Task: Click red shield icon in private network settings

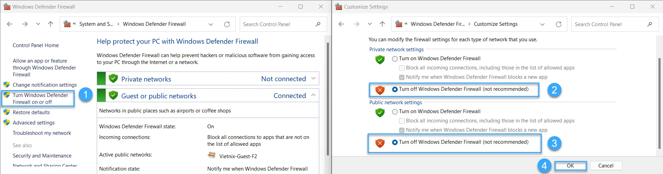Action: click(380, 90)
